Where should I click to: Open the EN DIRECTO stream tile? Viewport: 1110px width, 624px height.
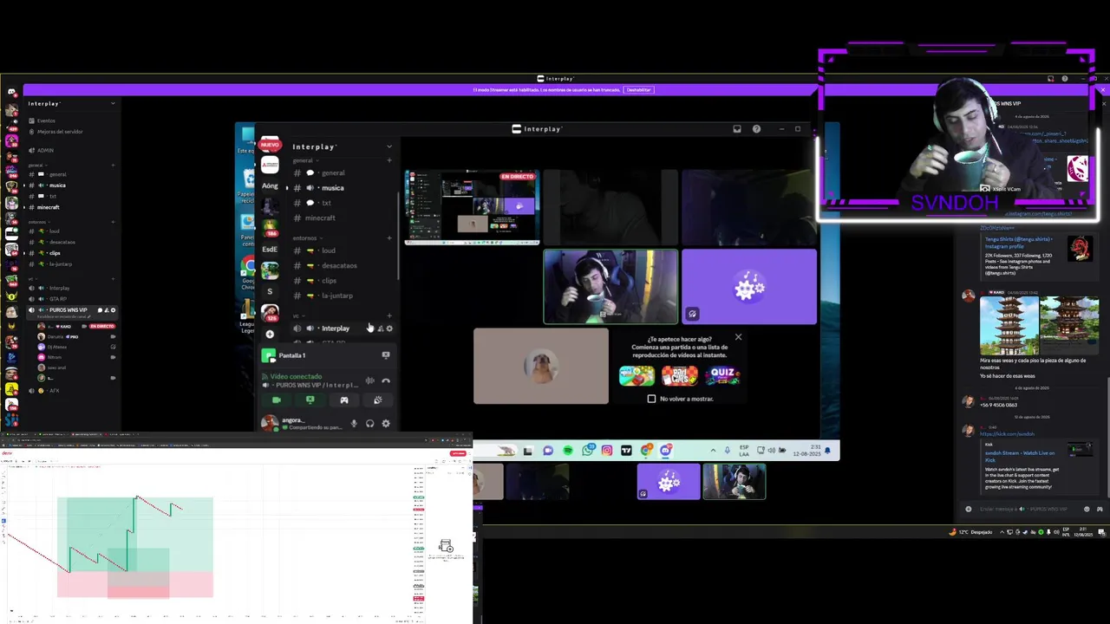(473, 207)
